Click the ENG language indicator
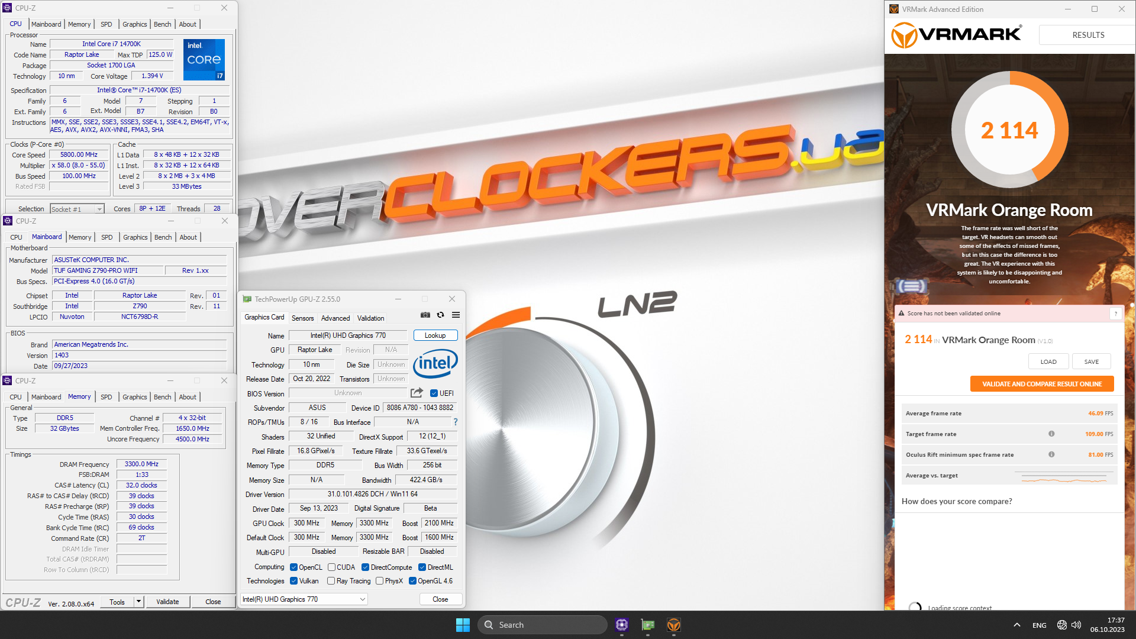Image resolution: width=1136 pixels, height=639 pixels. click(x=1040, y=625)
